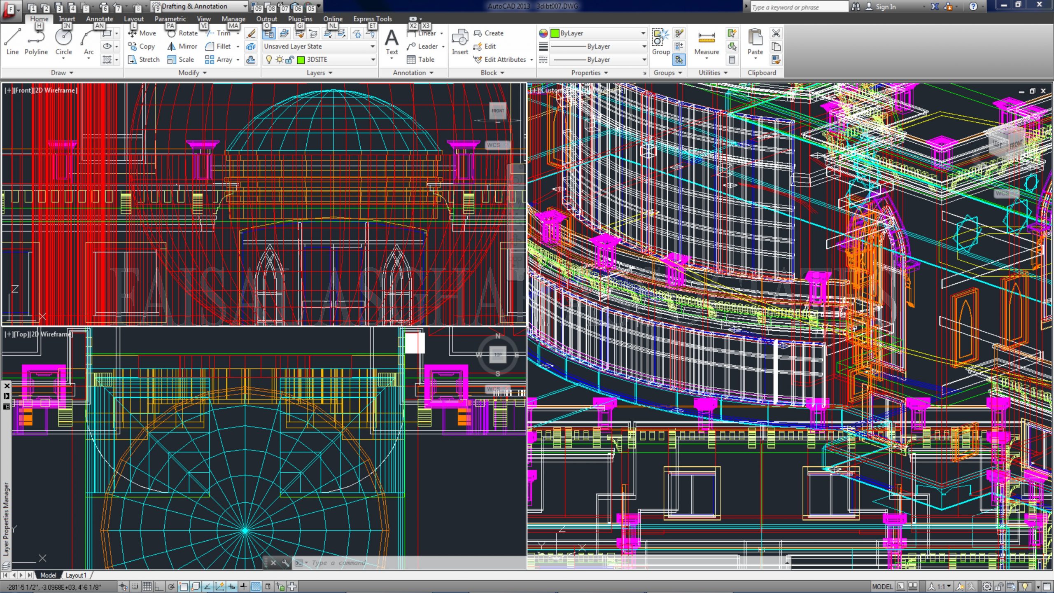Activate the Move command
The image size is (1054, 593).
click(142, 33)
